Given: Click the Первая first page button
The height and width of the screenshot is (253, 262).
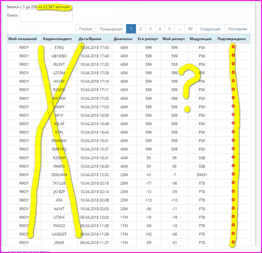Looking at the screenshot, I should [86, 29].
